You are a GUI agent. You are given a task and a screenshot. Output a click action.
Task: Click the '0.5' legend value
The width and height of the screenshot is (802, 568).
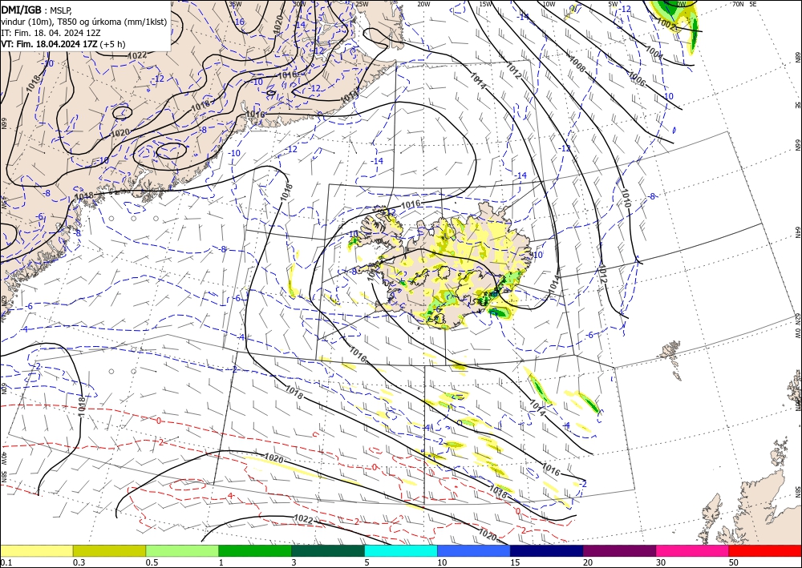(152, 562)
